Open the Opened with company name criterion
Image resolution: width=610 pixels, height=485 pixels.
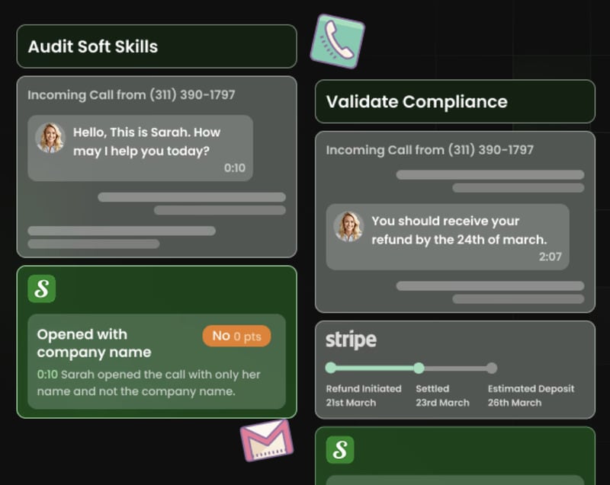(x=94, y=343)
